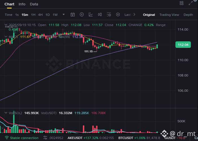Switch to the Data tab
Image resolution: width=198 pixels, height=141 pixels.
(x=34, y=4)
